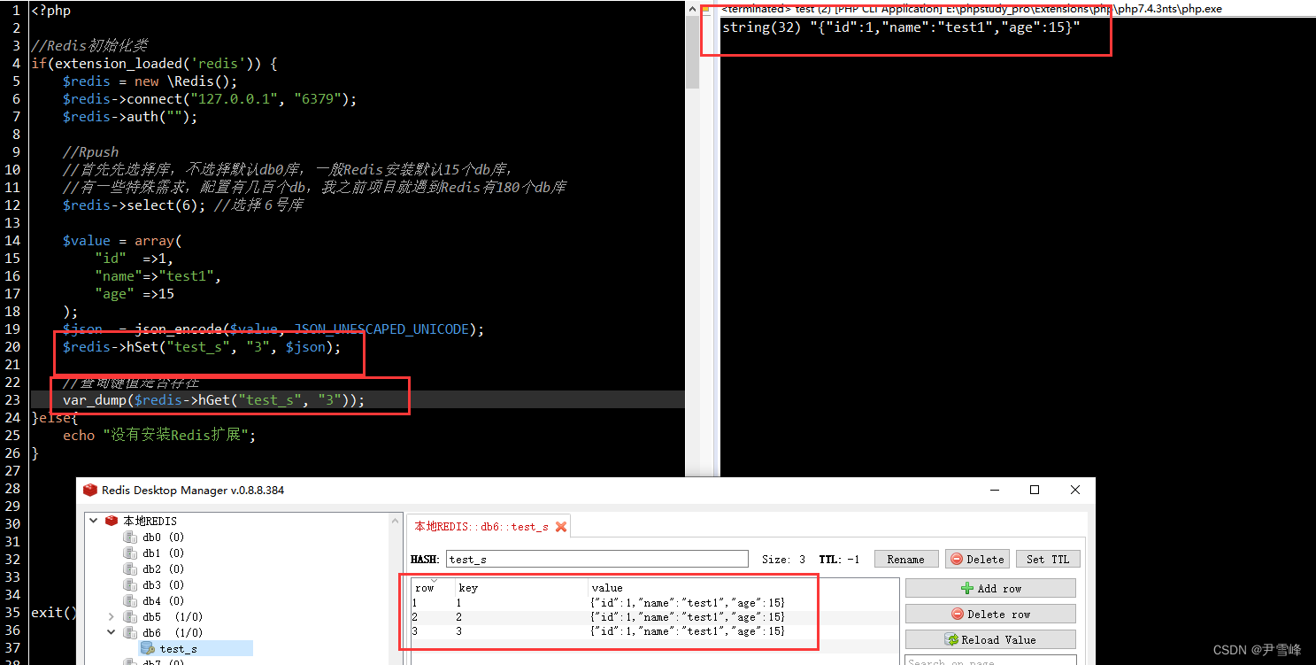Click the terminated console title text
Image resolution: width=1316 pixels, height=665 pixels.
[x=972, y=8]
